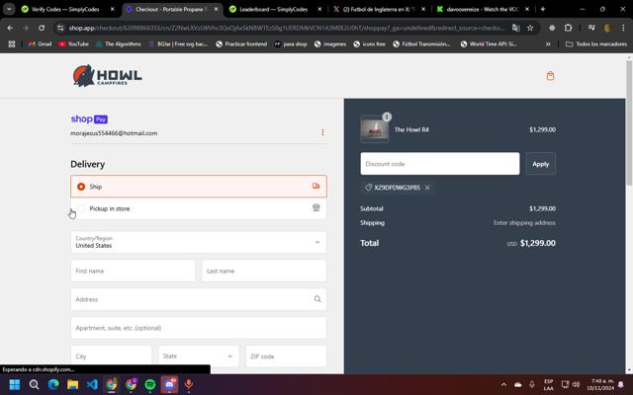Click the store icon in Pickup row
The image size is (633, 395).
point(316,208)
